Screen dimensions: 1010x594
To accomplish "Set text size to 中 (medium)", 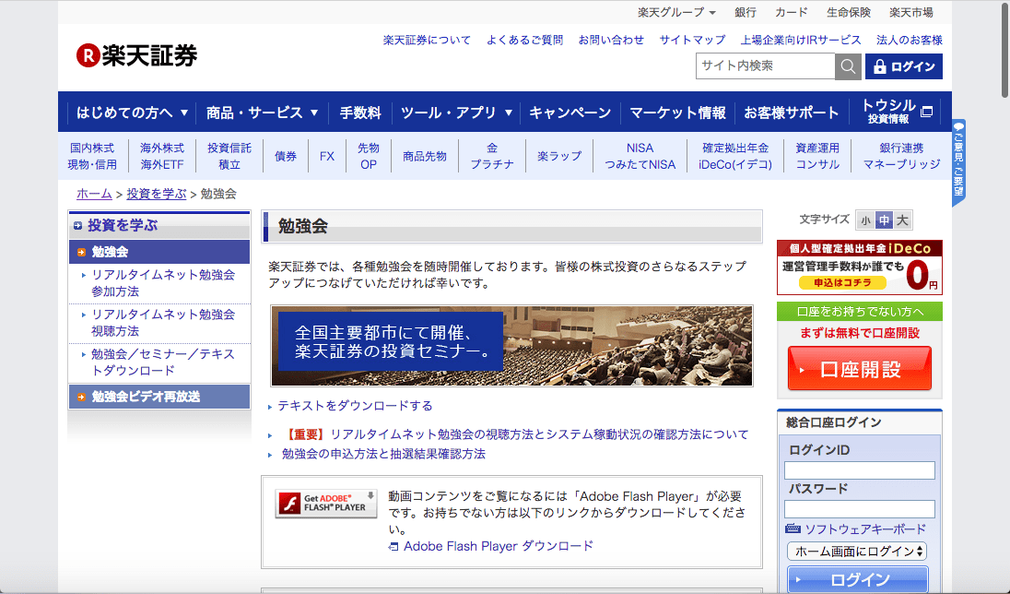I will click(884, 220).
